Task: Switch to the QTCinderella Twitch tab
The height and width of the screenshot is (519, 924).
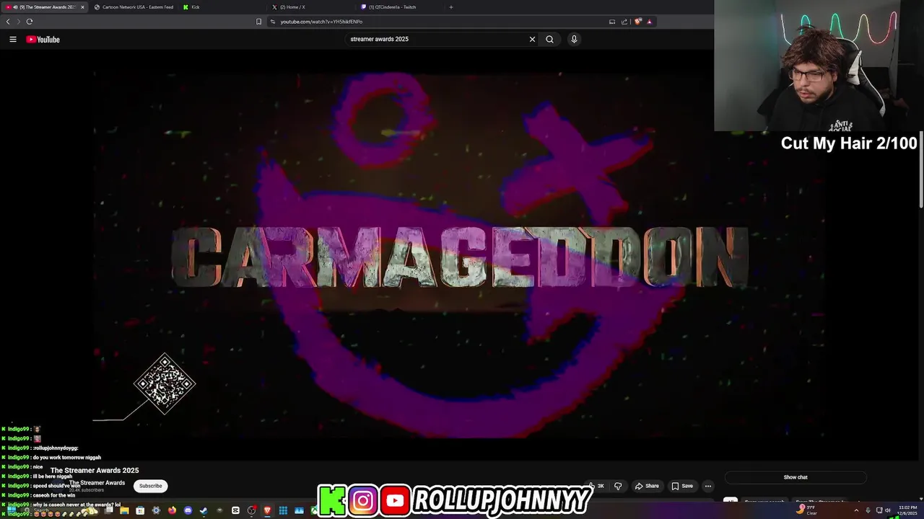Action: [x=401, y=7]
